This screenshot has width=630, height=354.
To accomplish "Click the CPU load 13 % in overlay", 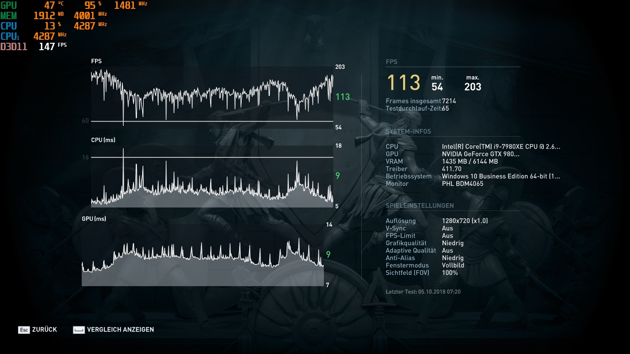I will 52,26.
